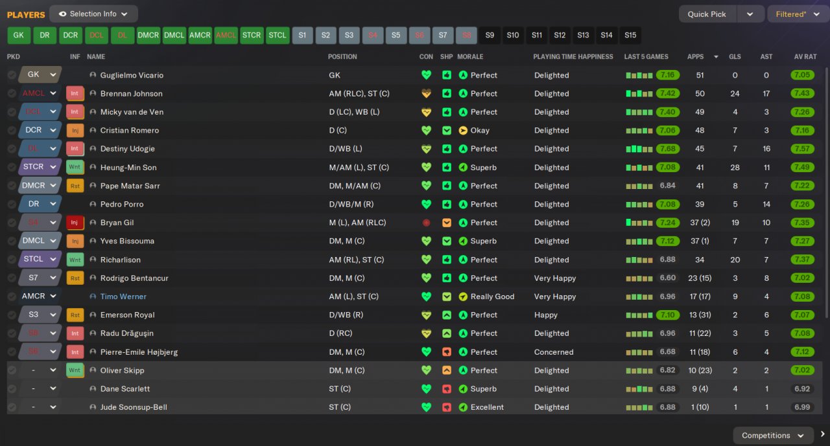
Task: Click Bryan Gil's last 5 games bar
Action: click(x=640, y=223)
